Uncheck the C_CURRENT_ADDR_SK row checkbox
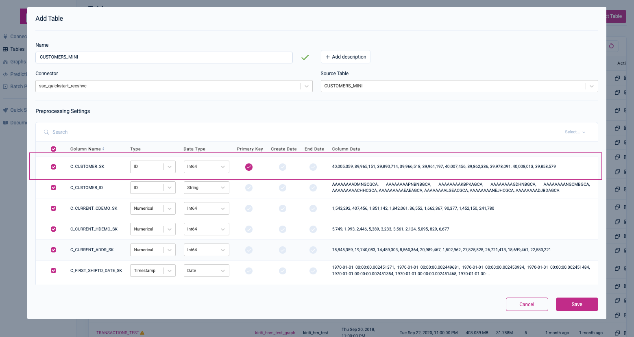Viewport: 634px width, 337px height. 53,250
